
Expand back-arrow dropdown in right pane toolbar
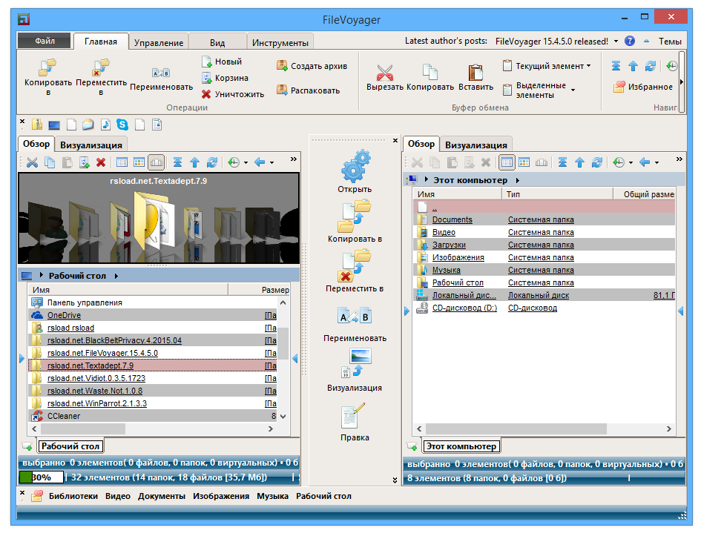coord(656,163)
